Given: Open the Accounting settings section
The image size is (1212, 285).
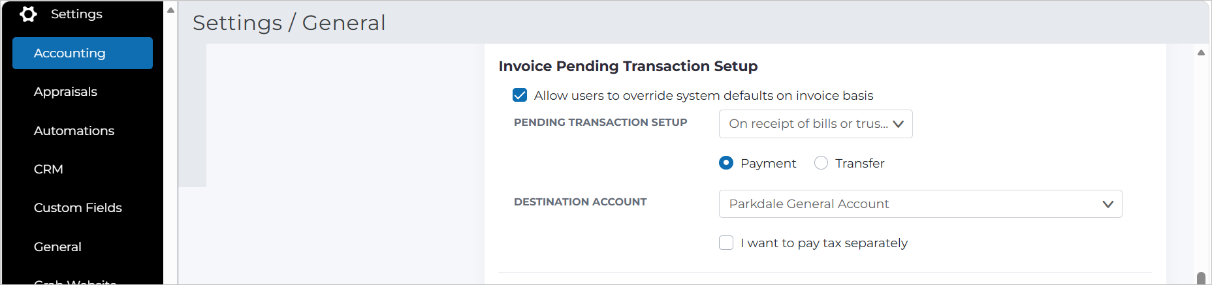Looking at the screenshot, I should (82, 53).
